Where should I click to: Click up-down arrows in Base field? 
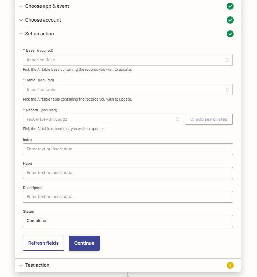coord(227,60)
